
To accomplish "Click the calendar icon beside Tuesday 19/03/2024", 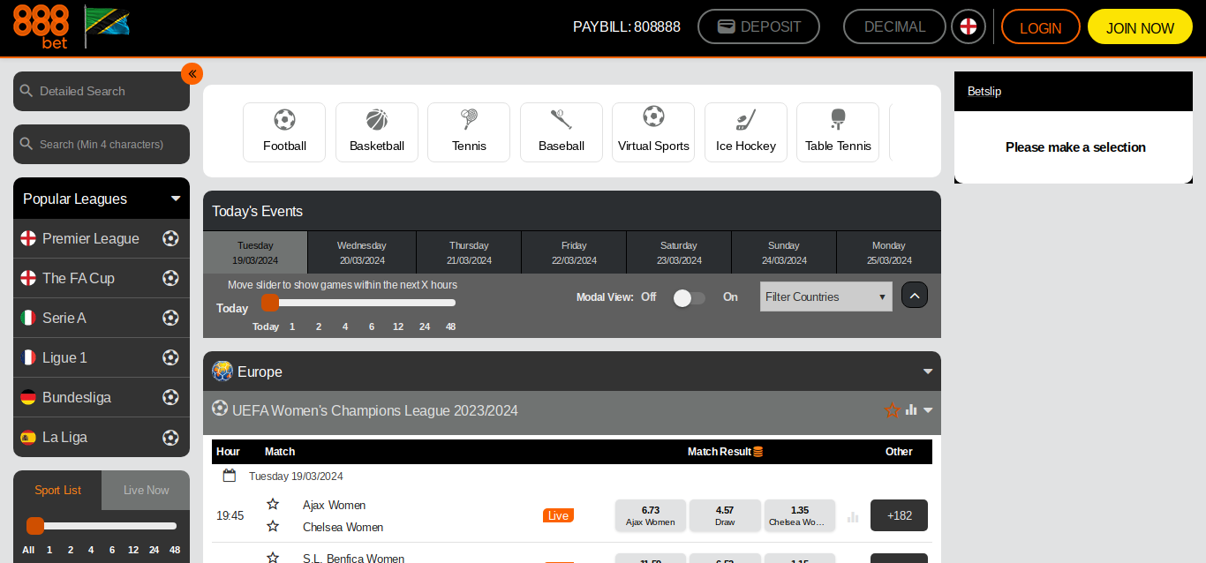I will point(230,476).
